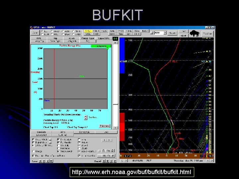239x179 pixels.
Task: Open the Data tab
Action: [39, 38]
